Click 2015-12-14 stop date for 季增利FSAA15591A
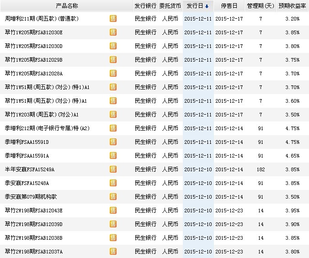This screenshot has height=258, width=309. pyautogui.click(x=229, y=156)
